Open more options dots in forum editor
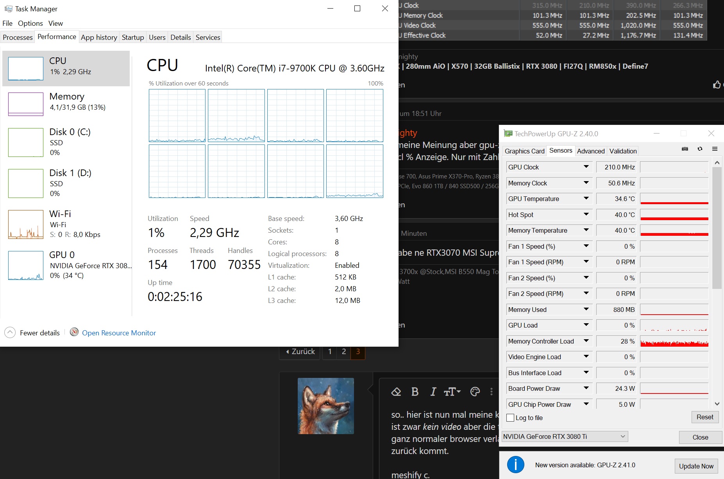Image resolution: width=724 pixels, height=479 pixels. pos(492,392)
